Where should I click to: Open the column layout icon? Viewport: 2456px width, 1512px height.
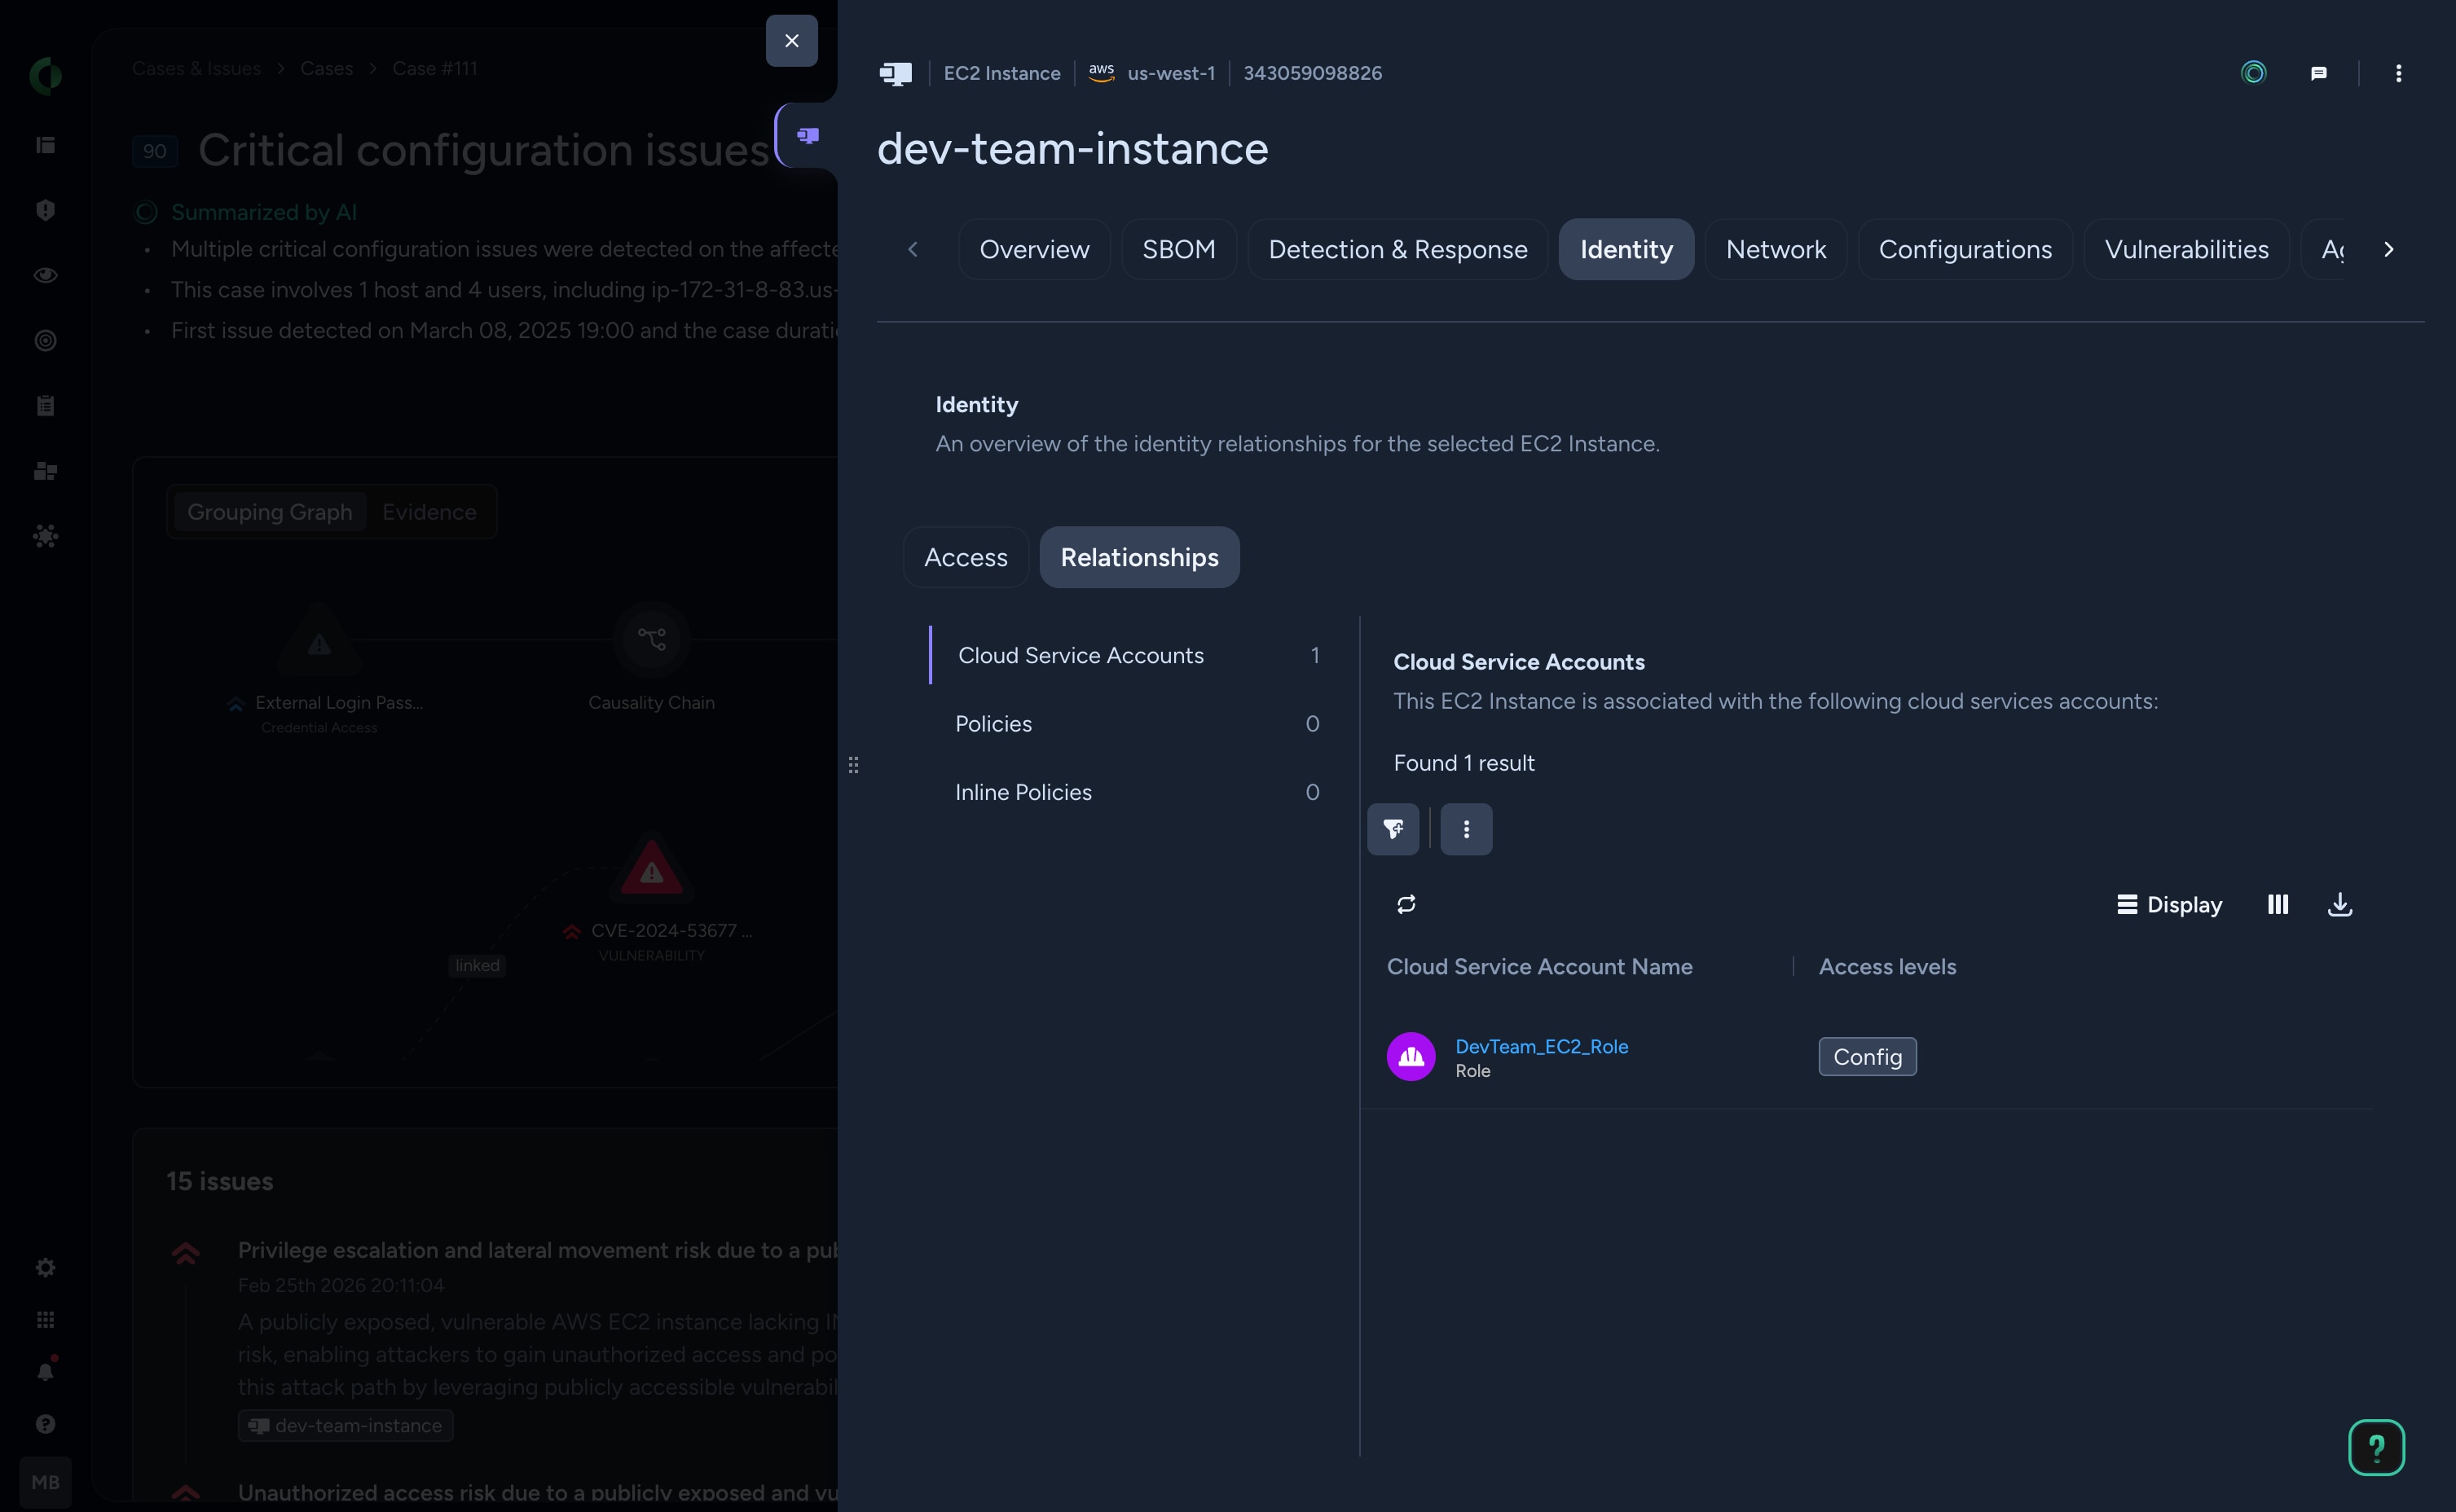point(2278,904)
